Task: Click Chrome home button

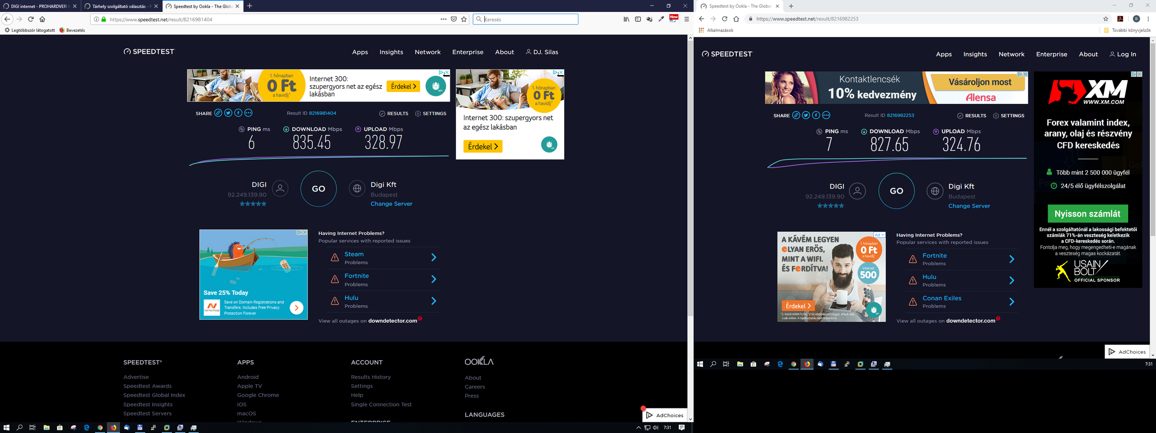Action: (x=736, y=19)
